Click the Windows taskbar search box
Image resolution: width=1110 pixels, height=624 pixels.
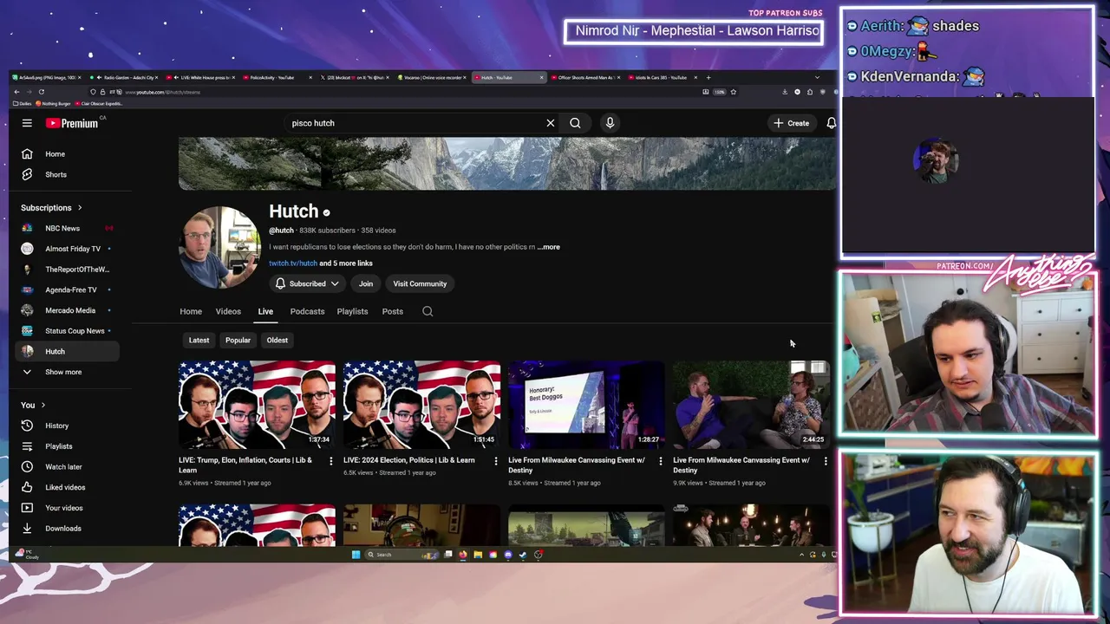403,555
